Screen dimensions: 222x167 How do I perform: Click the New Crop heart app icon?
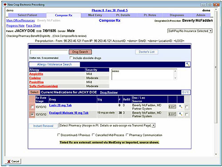coord(5,4)
